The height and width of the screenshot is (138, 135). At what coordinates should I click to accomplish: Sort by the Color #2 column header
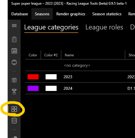[x=51, y=55]
